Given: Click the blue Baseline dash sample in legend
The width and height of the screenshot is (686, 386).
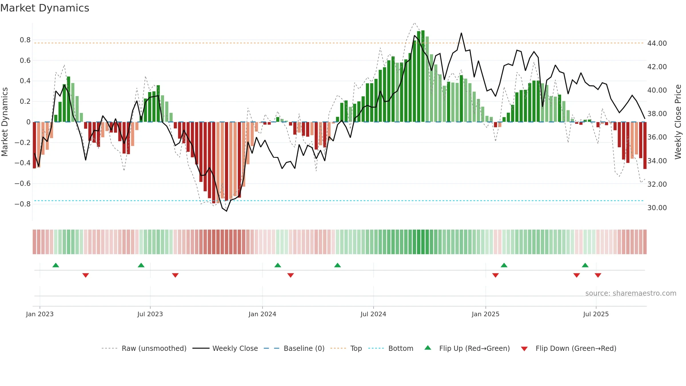Looking at the screenshot, I should [x=272, y=348].
